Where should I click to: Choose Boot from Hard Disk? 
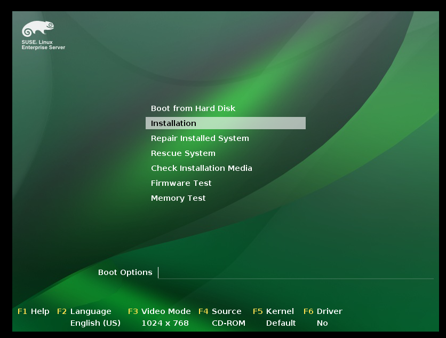pos(193,108)
